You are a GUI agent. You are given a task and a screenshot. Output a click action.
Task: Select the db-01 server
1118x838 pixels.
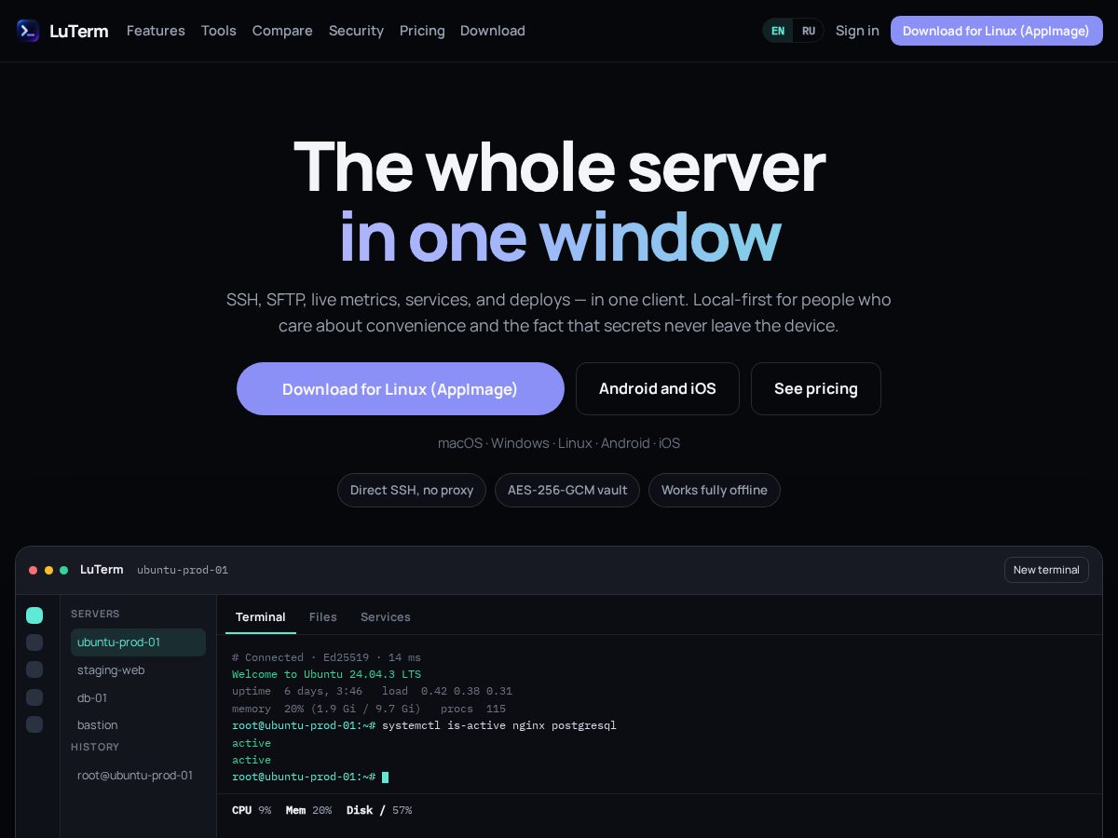click(138, 697)
